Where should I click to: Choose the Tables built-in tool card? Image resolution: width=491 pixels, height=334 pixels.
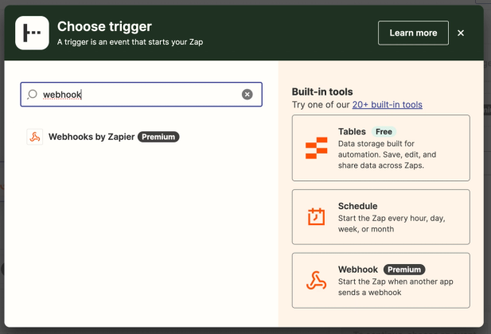tap(380, 148)
